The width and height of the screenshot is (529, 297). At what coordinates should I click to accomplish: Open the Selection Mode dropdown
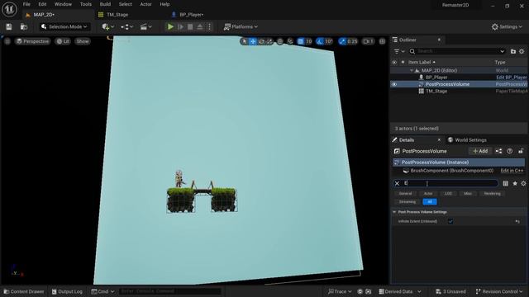point(64,26)
